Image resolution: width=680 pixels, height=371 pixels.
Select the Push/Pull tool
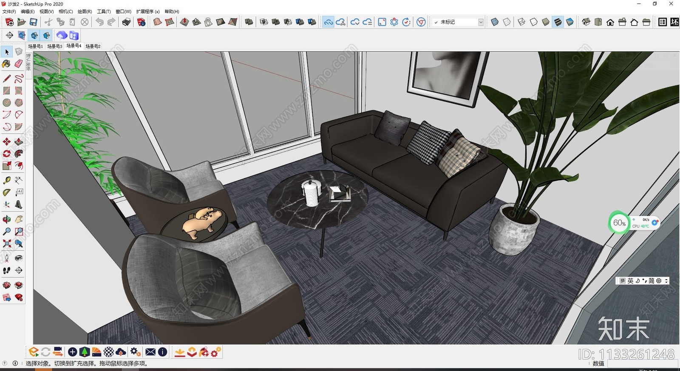click(19, 142)
